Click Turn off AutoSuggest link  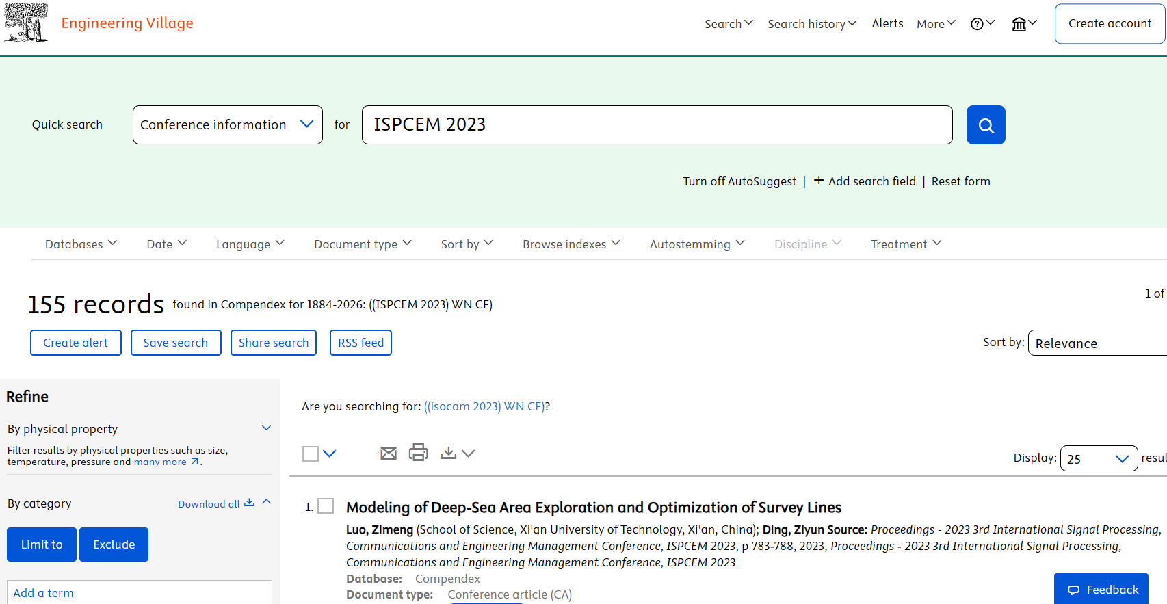pyautogui.click(x=739, y=181)
